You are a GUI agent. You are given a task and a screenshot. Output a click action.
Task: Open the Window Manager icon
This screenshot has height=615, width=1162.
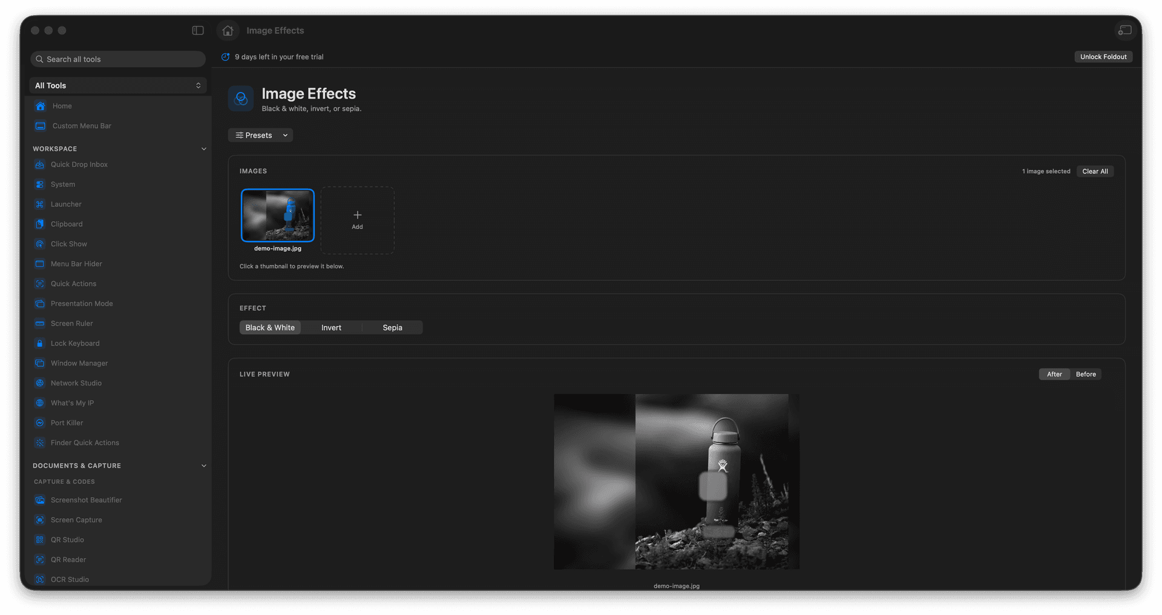click(40, 363)
